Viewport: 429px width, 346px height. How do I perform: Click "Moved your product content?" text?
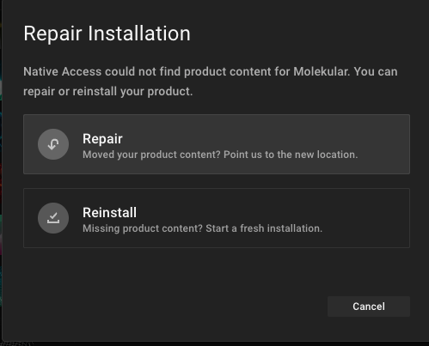tap(151, 155)
